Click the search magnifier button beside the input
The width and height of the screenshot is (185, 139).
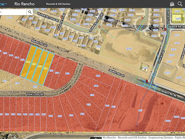(30, 12)
